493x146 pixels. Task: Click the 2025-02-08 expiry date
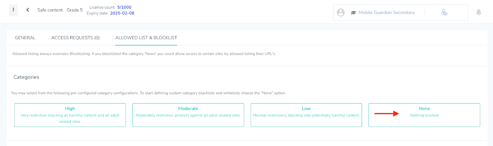[x=122, y=13]
